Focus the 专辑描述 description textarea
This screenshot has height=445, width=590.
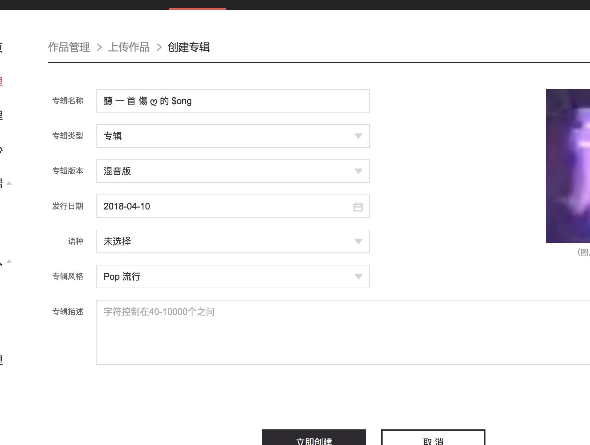(x=342, y=332)
